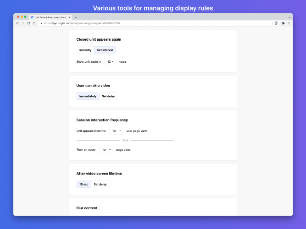306x229 pixels.
Task: Click Closed unit appears again heading
Action: pos(99,39)
